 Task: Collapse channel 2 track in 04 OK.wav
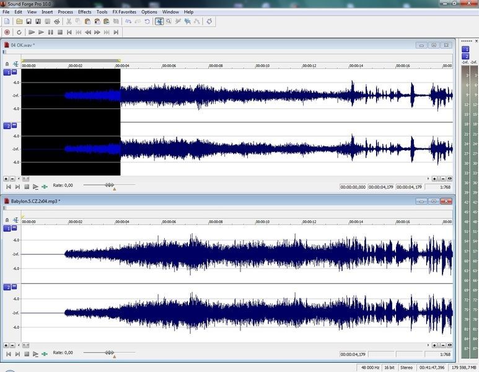(14, 125)
